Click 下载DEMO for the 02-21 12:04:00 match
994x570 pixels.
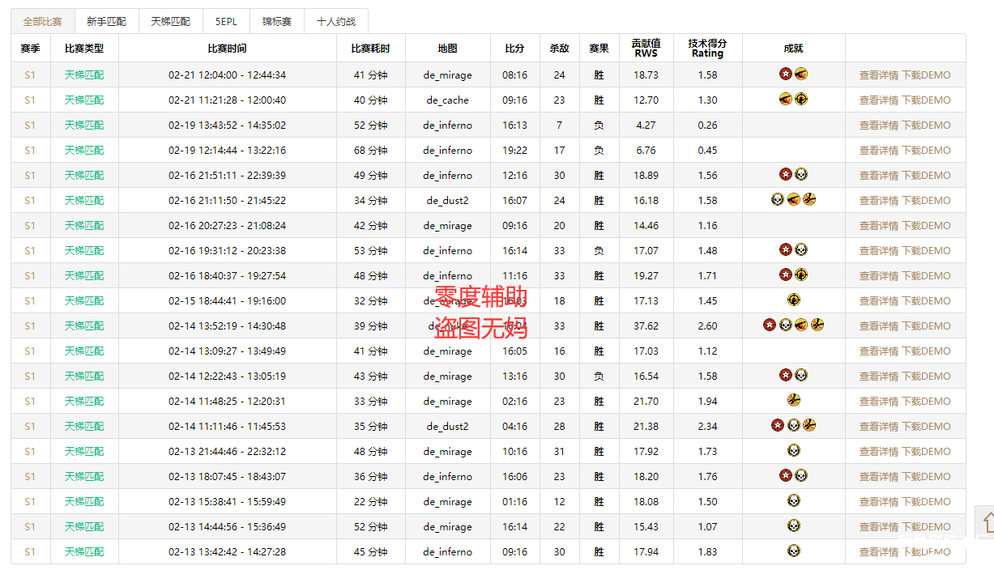click(x=927, y=75)
